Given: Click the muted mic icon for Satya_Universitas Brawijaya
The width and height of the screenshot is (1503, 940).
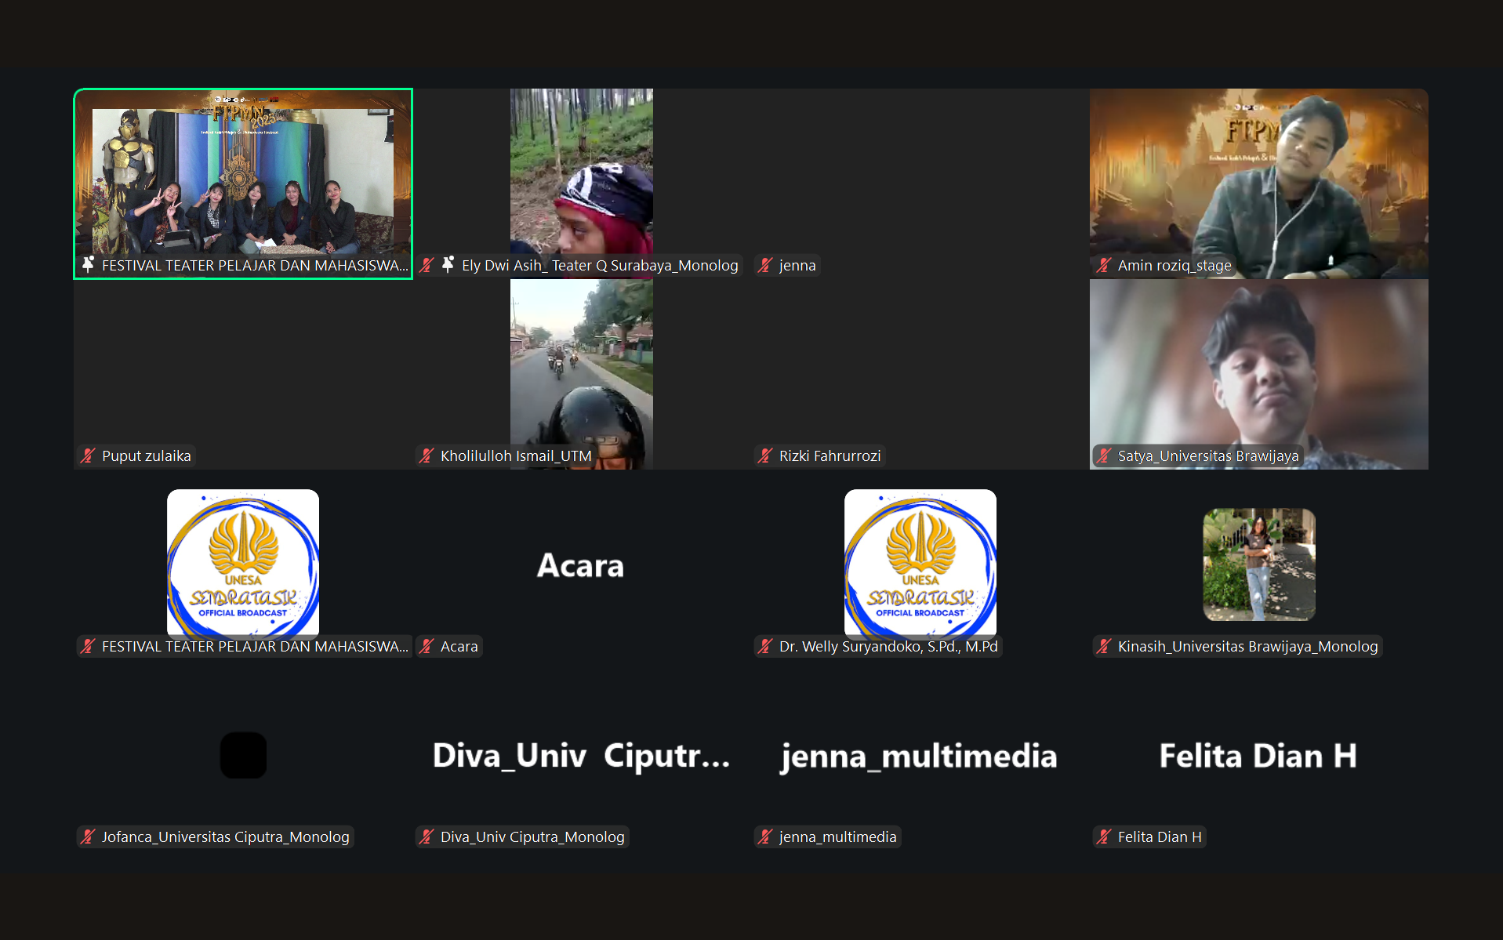Looking at the screenshot, I should click(x=1104, y=455).
